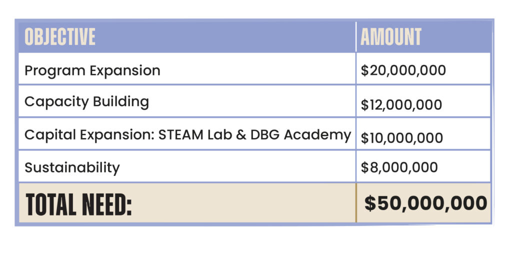Image resolution: width=512 pixels, height=255 pixels.
Task: Click the word TOTAL in bottom row
Action: 50,204
